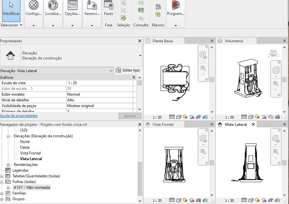Image resolution: width=289 pixels, height=204 pixels.
Task: Select Legendas in the project browser
Action: pos(20,170)
